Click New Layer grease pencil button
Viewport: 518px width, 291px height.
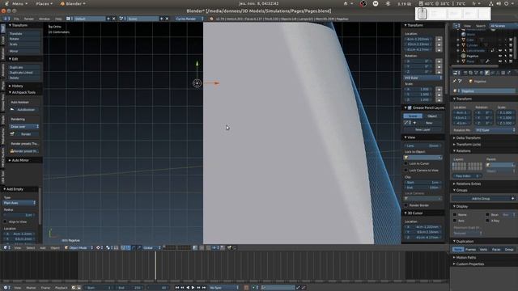(x=422, y=129)
